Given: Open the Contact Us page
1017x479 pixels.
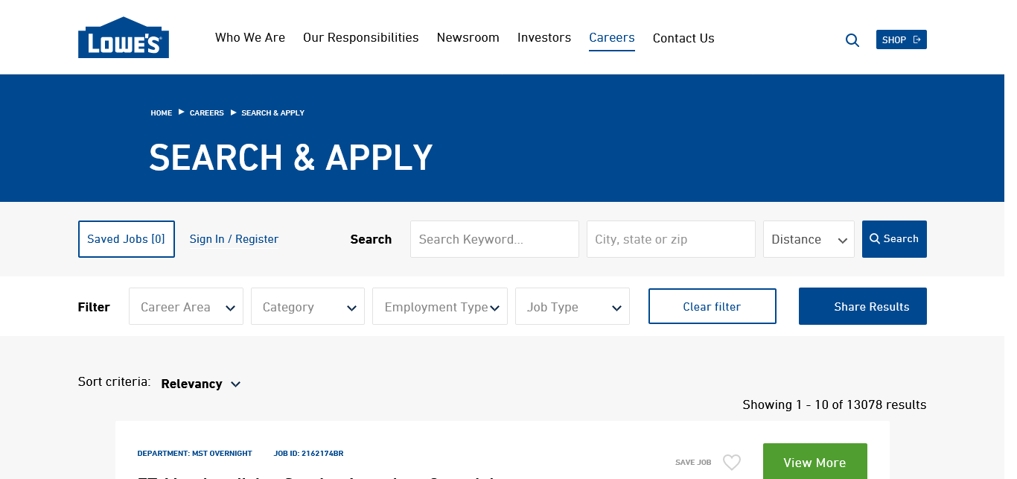Looking at the screenshot, I should pyautogui.click(x=683, y=38).
